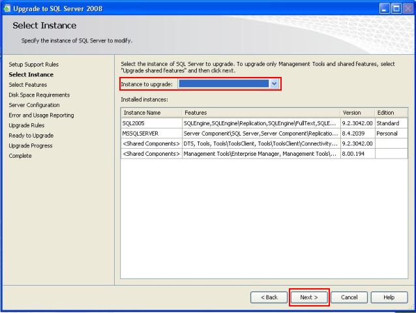Click the version 9.2.3042.00 cell for DTS row
The image size is (416, 313).
(x=357, y=143)
